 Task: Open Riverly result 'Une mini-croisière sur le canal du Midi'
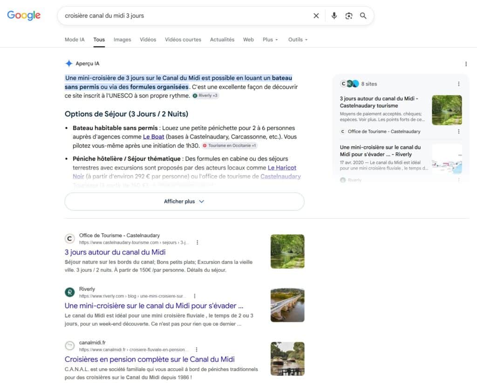click(154, 306)
